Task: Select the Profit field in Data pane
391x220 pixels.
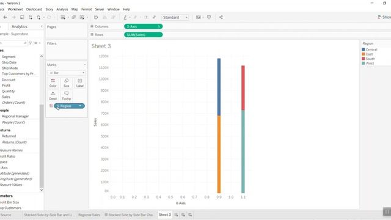Action: pyautogui.click(x=6, y=86)
